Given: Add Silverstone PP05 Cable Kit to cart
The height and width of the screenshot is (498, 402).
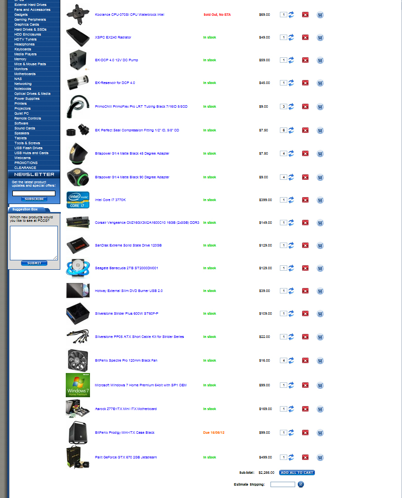Looking at the screenshot, I should (320, 337).
